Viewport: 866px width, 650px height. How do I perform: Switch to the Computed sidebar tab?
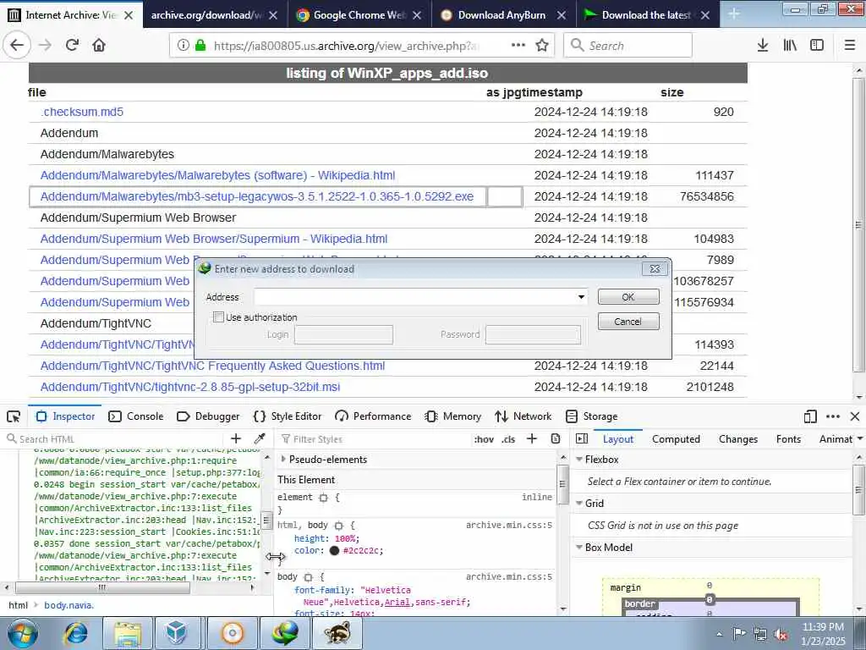pos(676,439)
